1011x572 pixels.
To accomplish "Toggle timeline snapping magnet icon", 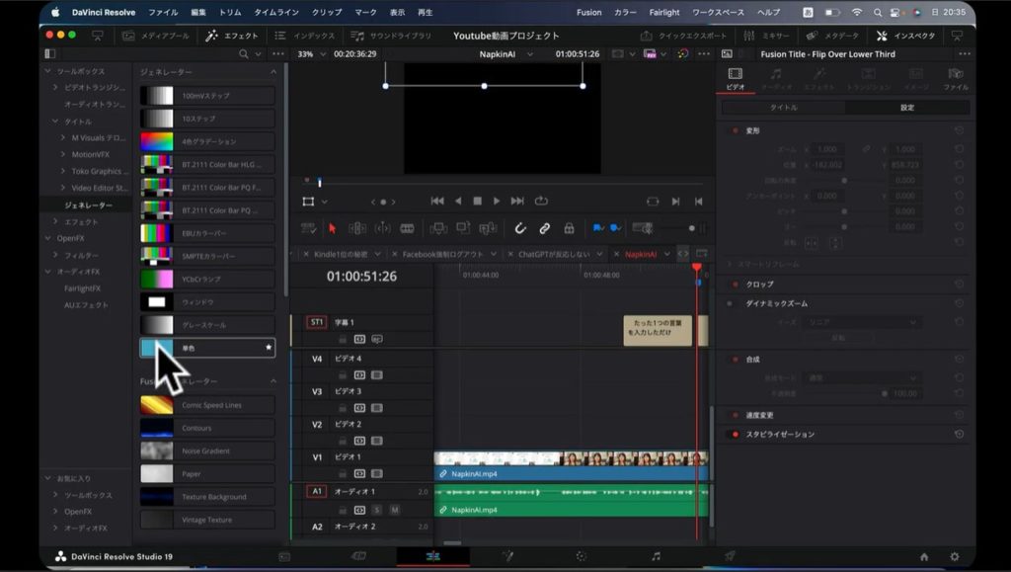I will click(x=520, y=228).
